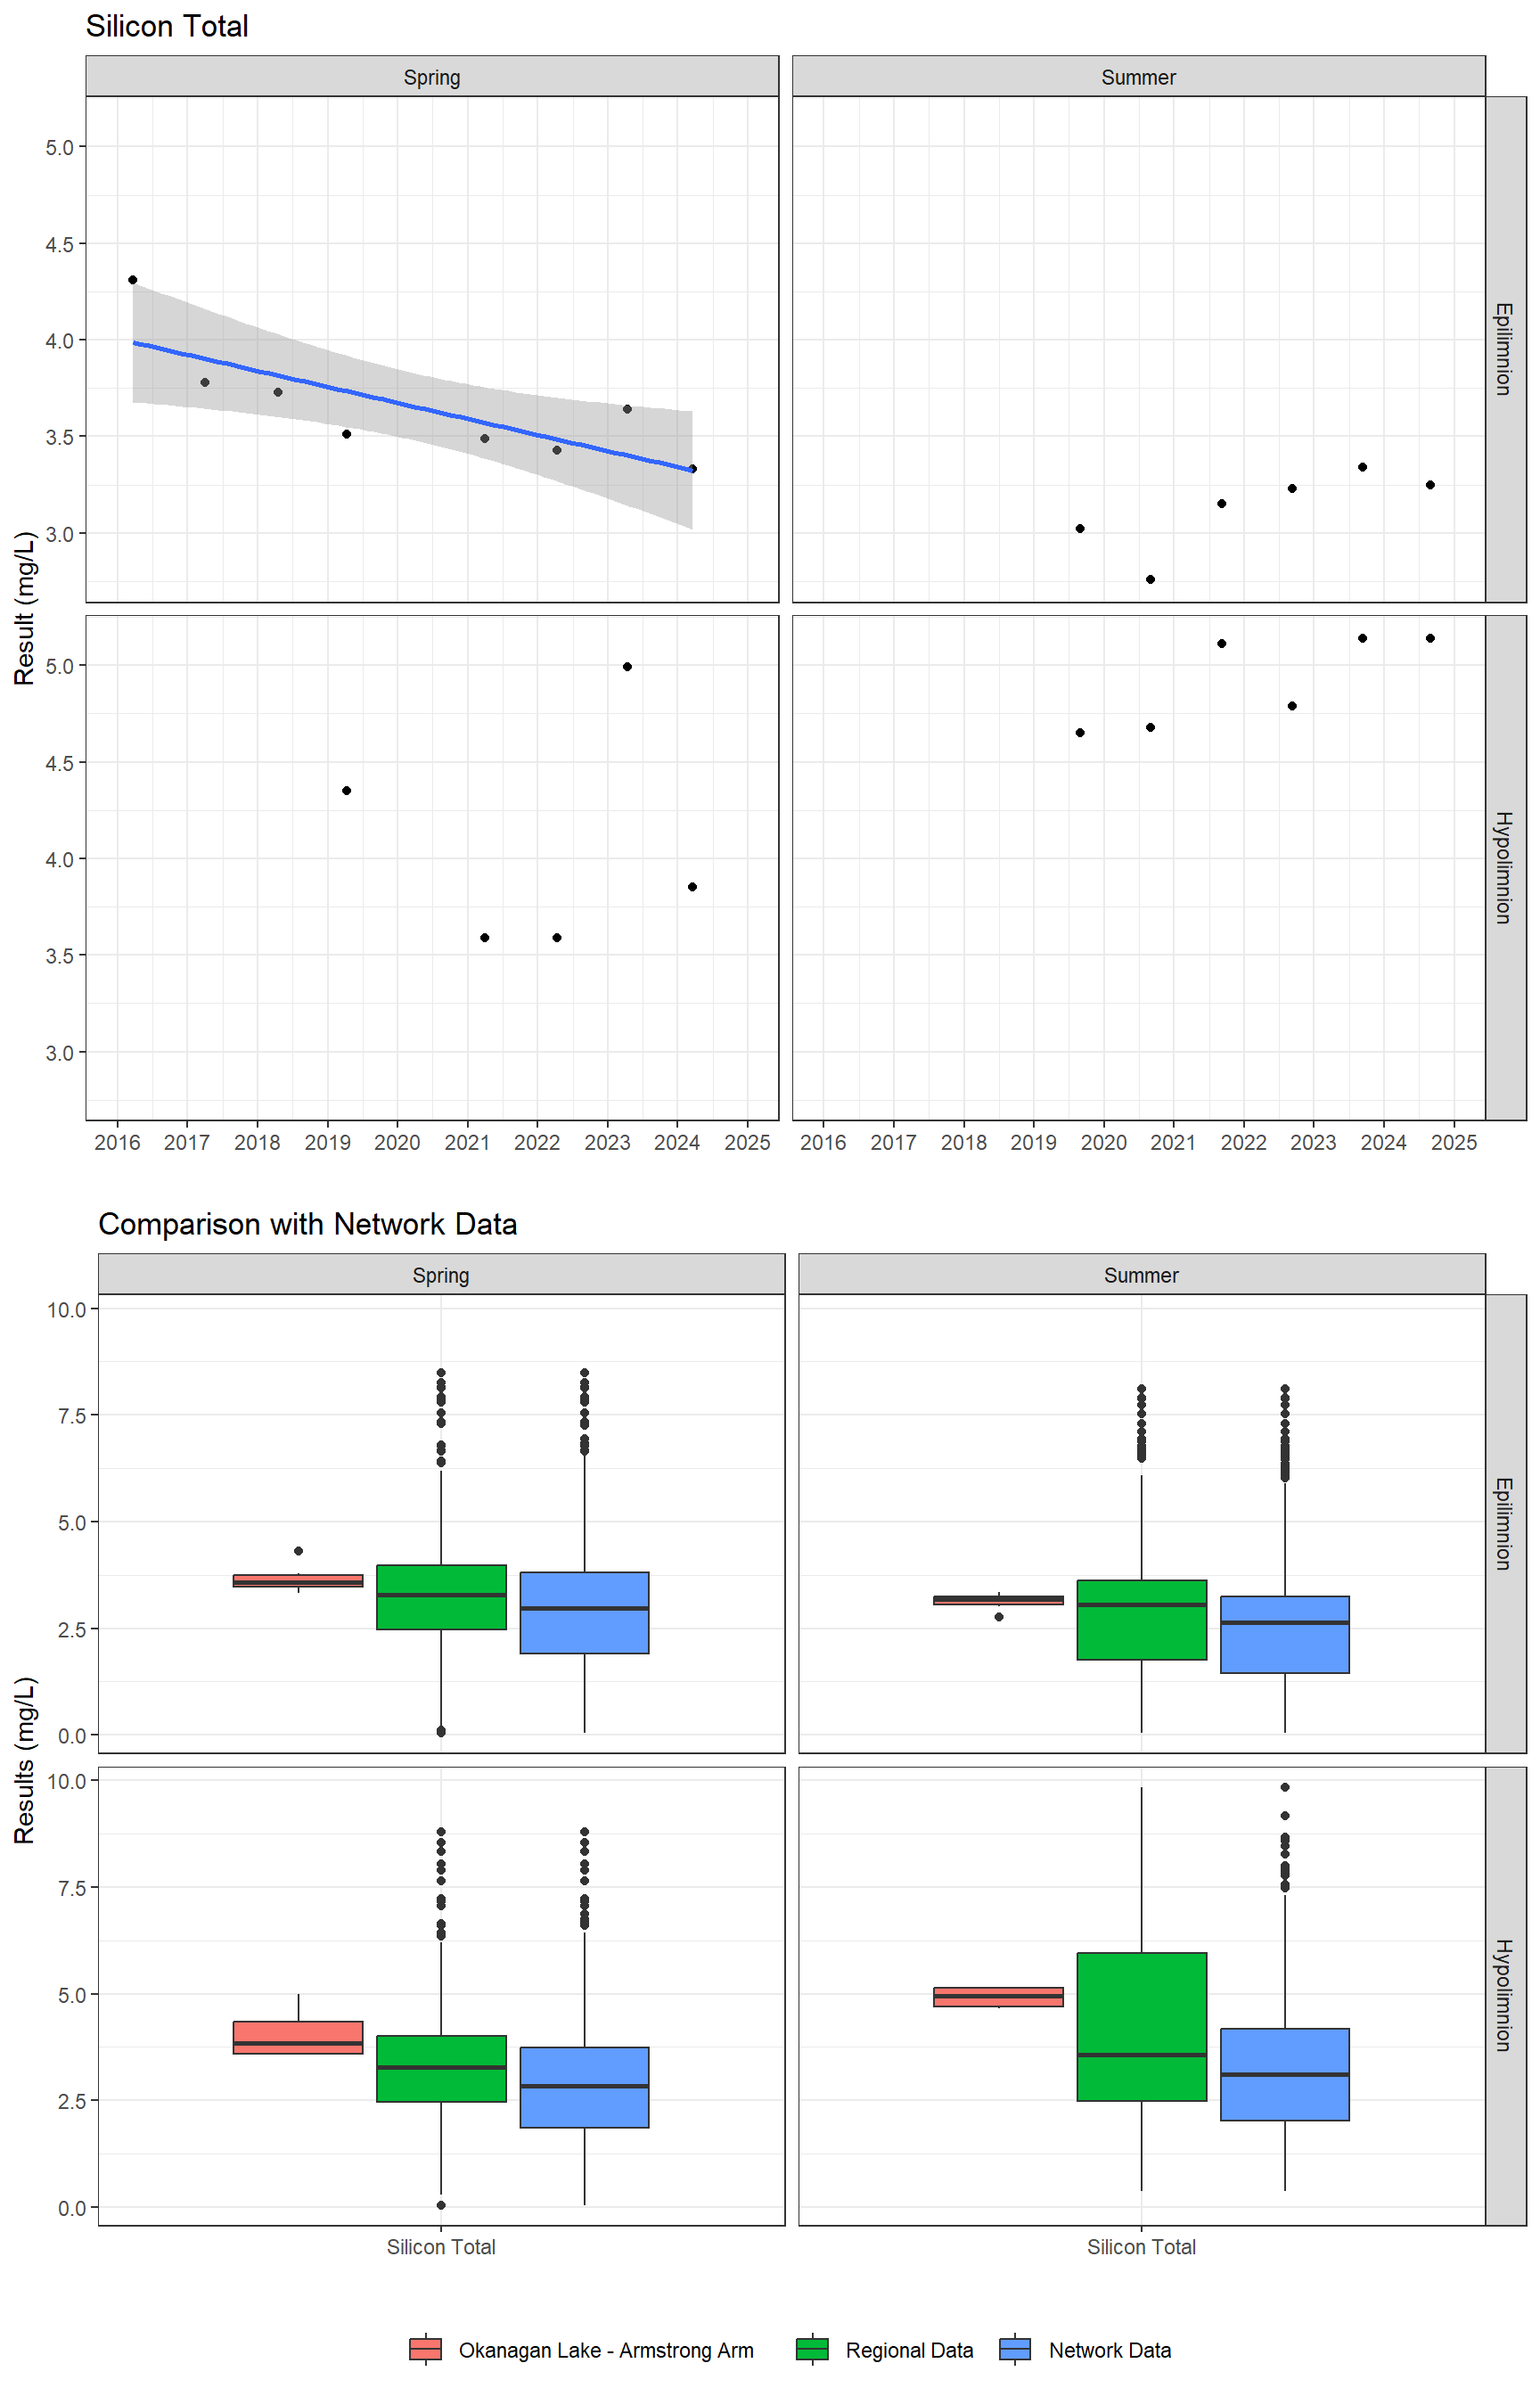Image resolution: width=1540 pixels, height=2396 pixels.
Task: Select the 'Regional Data' legend label
Action: click(x=909, y=2350)
